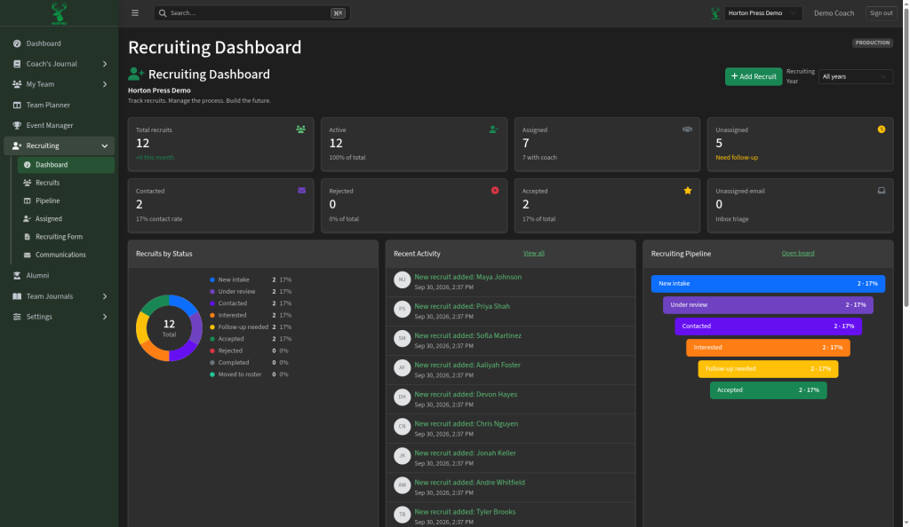The height and width of the screenshot is (527, 910).
Task: Open 'New recruit added: Maya Johnson' activity
Action: (467, 277)
